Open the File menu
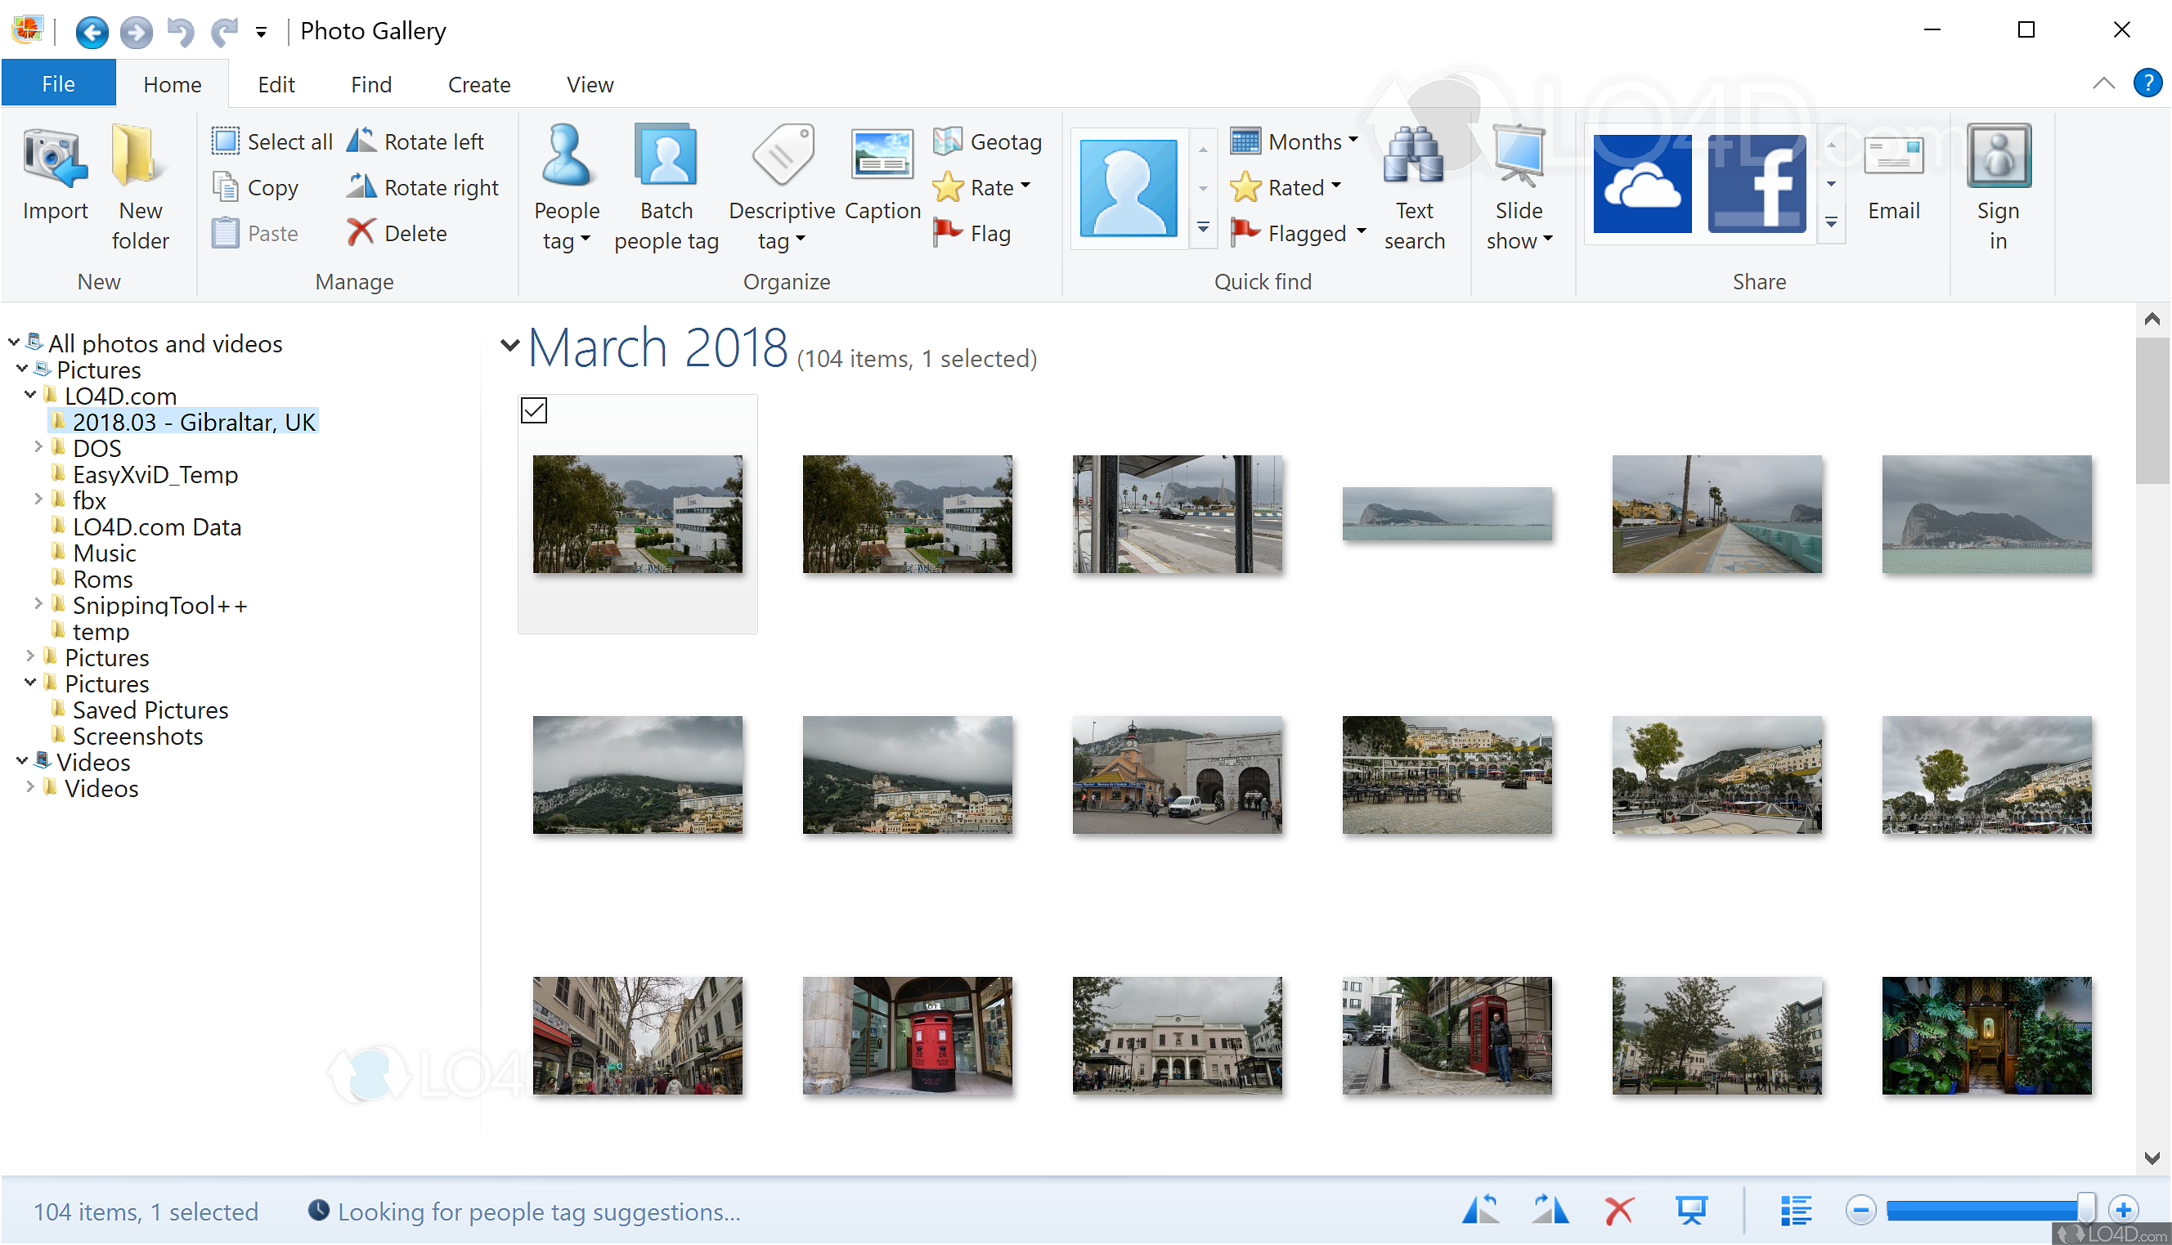Image resolution: width=2172 pixels, height=1245 pixels. [58, 84]
